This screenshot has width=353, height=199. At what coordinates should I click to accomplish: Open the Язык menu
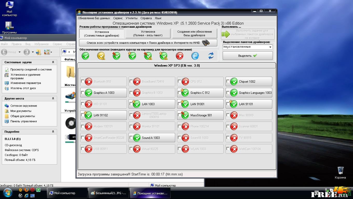click(x=158, y=18)
